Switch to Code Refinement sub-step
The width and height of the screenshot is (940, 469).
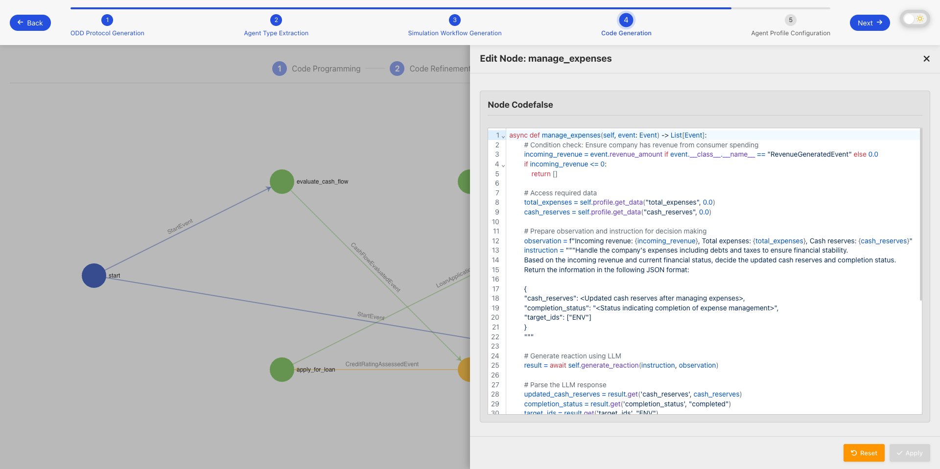pyautogui.click(x=430, y=69)
